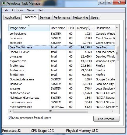Close the Windows Task Manager window
Image resolution: width=127 pixels, height=135 pixels.
click(119, 2)
